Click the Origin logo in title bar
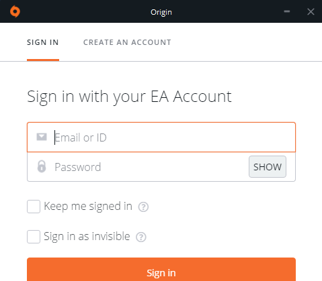Viewport: 322px width, 281px height. coord(15,11)
